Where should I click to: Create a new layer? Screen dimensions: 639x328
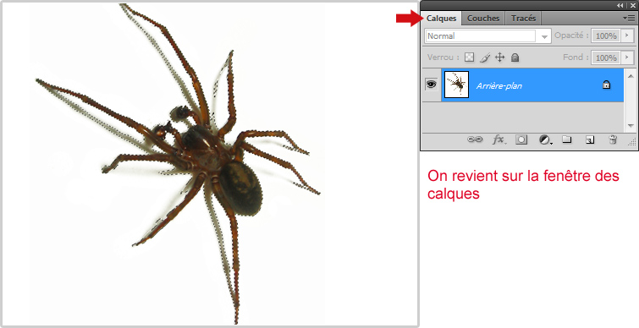coord(589,140)
